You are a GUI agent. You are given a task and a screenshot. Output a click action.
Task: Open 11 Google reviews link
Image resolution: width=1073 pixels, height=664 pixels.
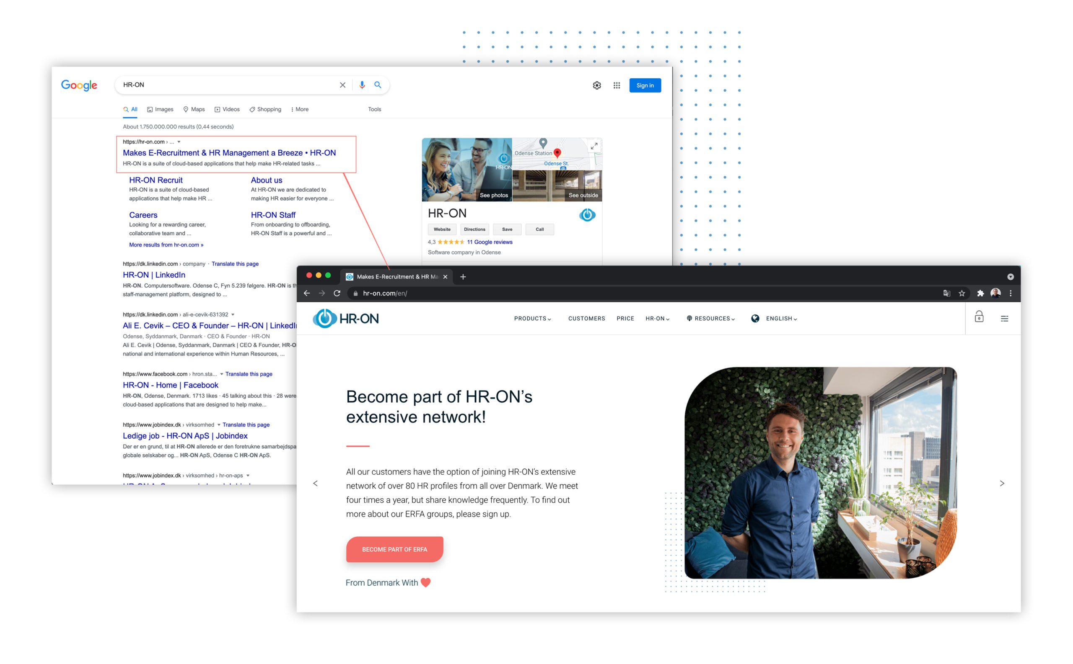(x=489, y=242)
